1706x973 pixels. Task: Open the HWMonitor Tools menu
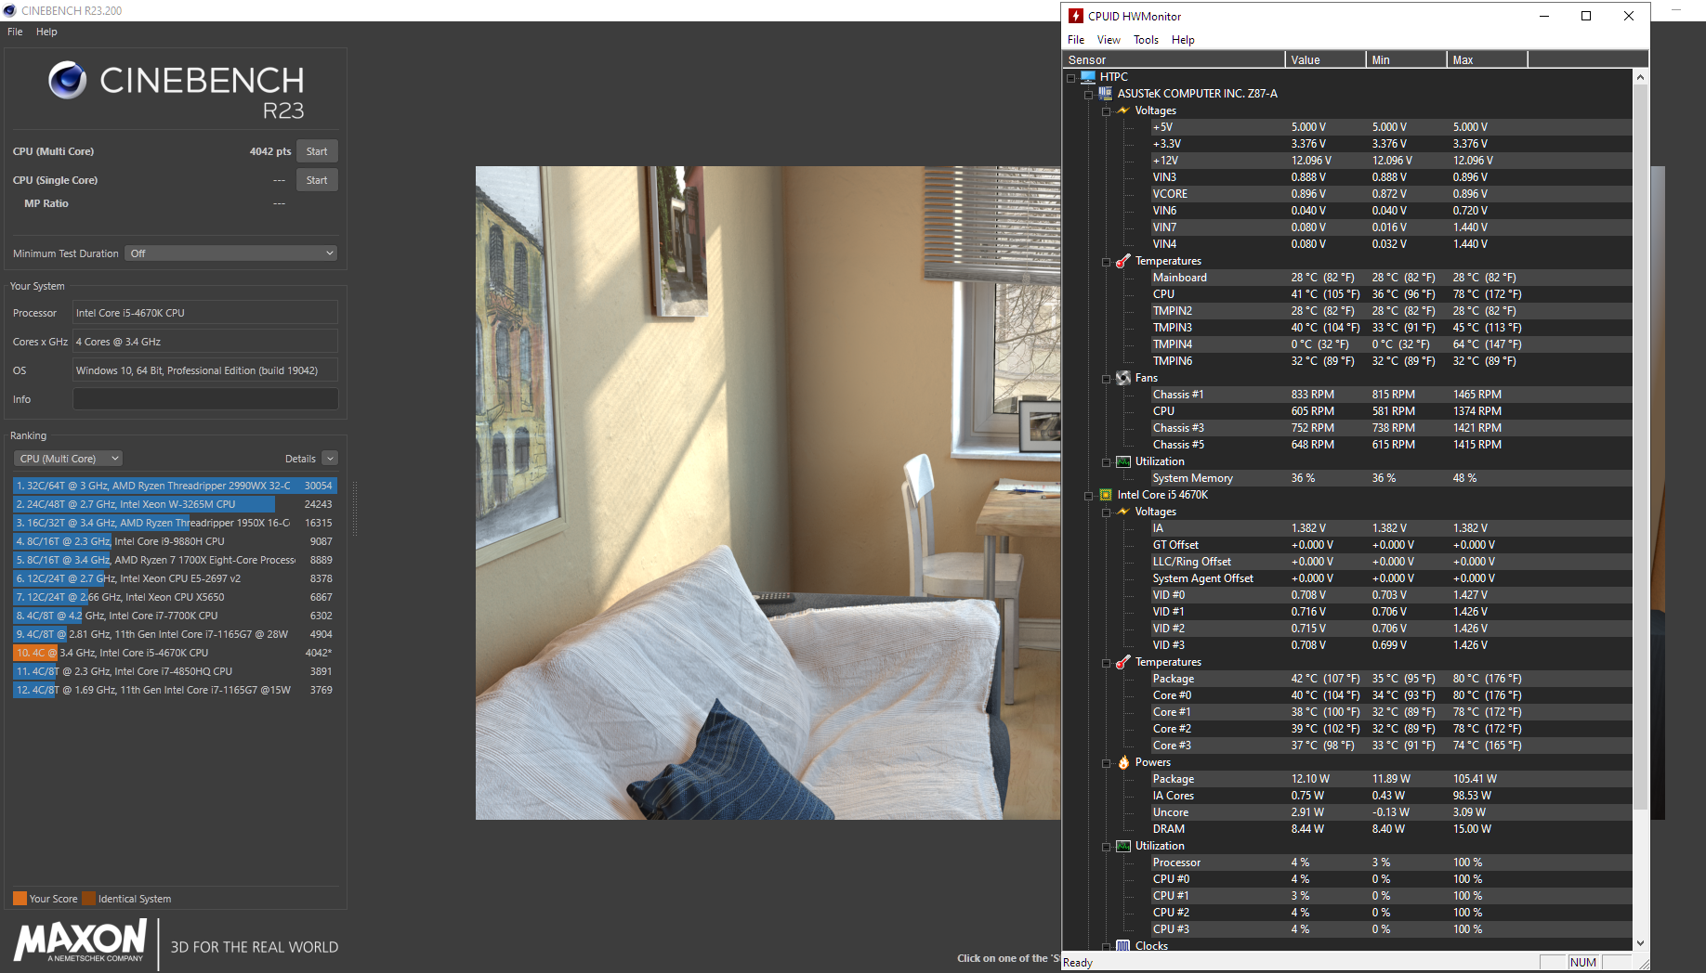point(1146,40)
